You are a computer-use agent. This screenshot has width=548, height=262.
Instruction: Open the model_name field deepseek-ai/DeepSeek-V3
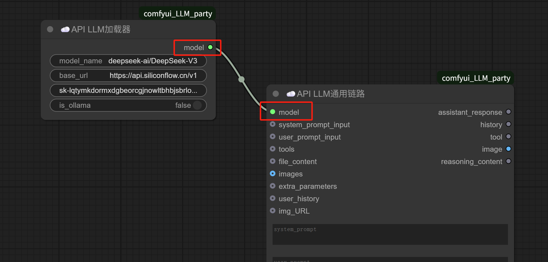[x=128, y=61]
